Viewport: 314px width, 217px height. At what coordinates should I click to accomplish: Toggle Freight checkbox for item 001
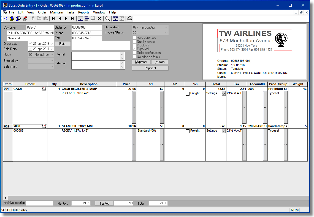click(x=188, y=94)
